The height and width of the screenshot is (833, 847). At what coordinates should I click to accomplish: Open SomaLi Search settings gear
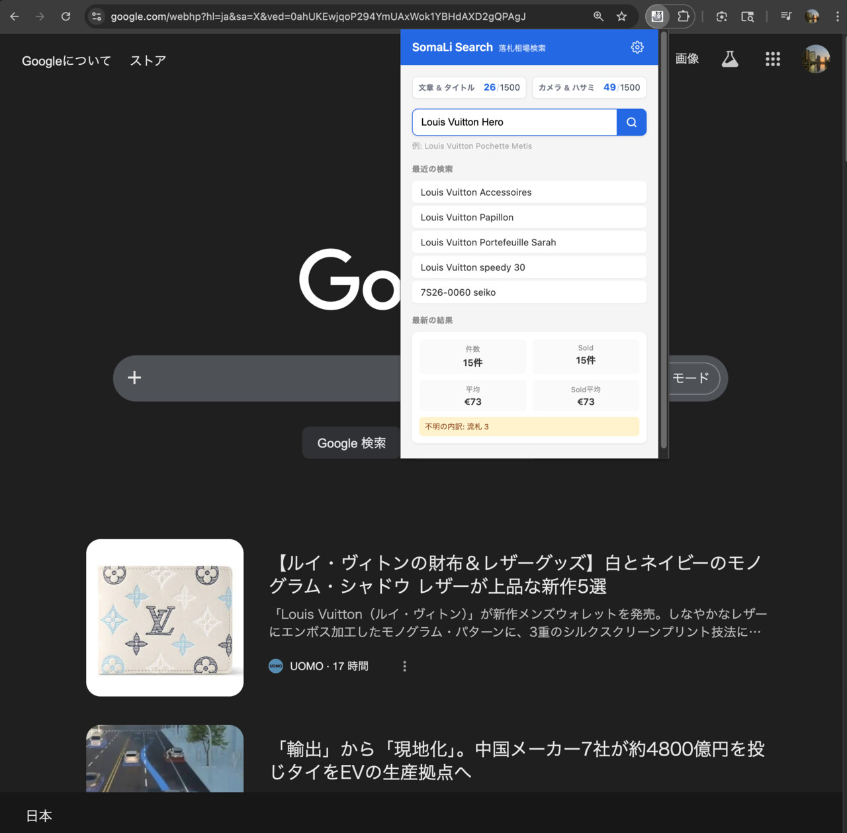[x=637, y=47]
